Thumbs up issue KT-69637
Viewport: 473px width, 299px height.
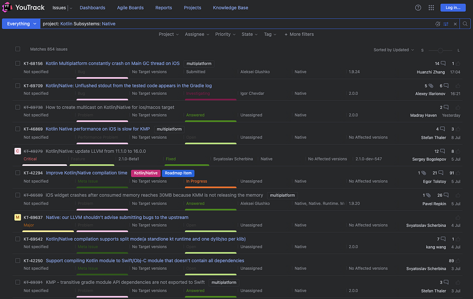pyautogui.click(x=458, y=217)
